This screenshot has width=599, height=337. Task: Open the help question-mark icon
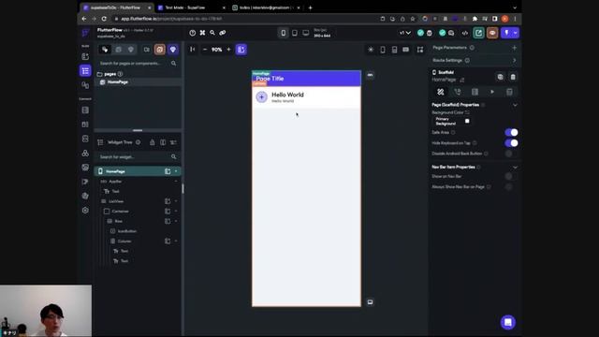(x=193, y=33)
